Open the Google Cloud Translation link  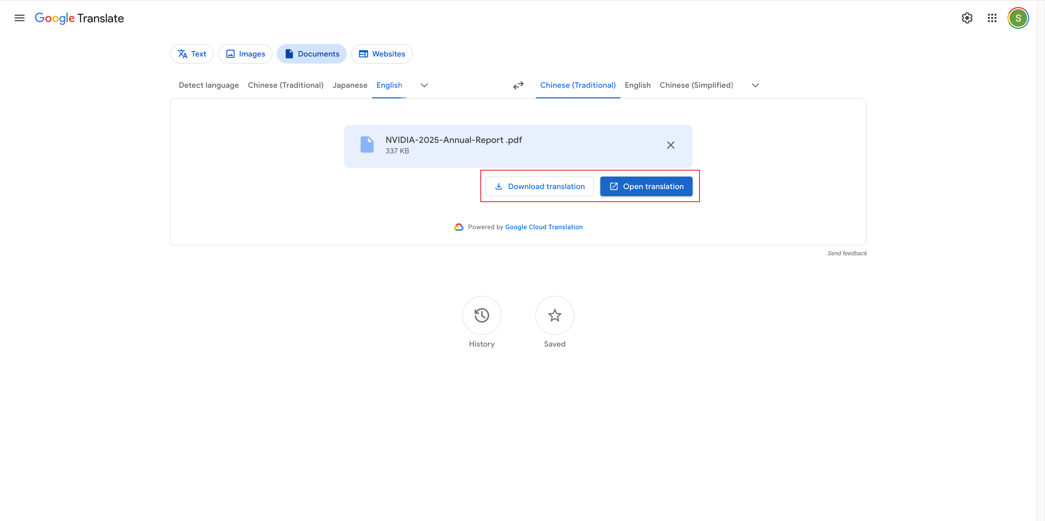point(544,227)
